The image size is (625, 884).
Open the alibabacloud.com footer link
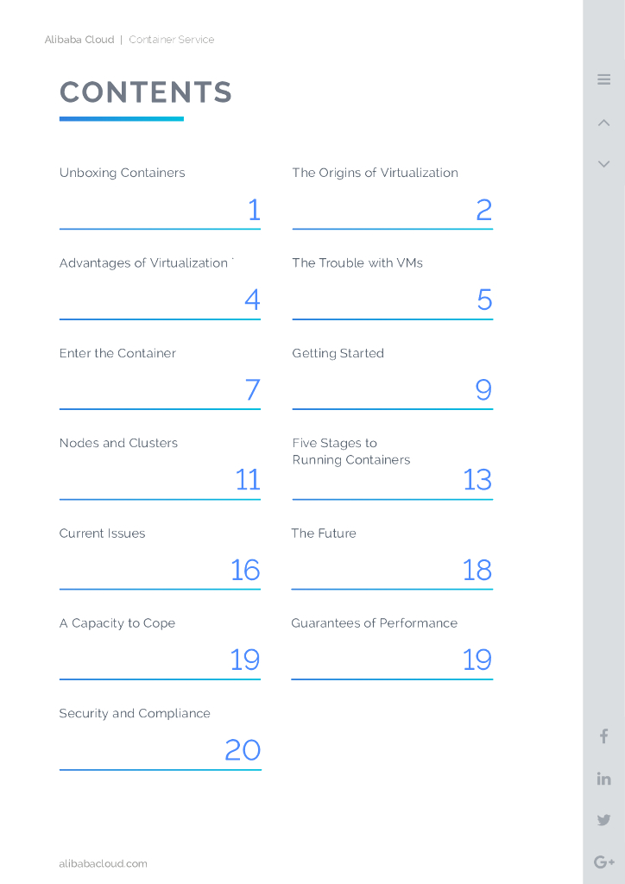[103, 863]
